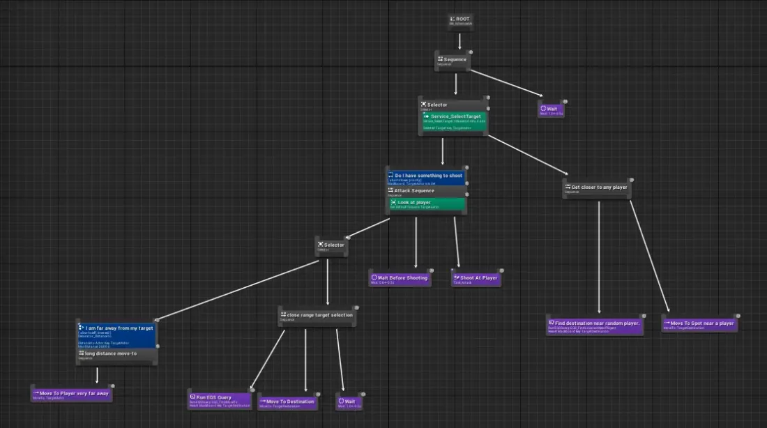Click the Run EQS Query icon

[x=193, y=397]
